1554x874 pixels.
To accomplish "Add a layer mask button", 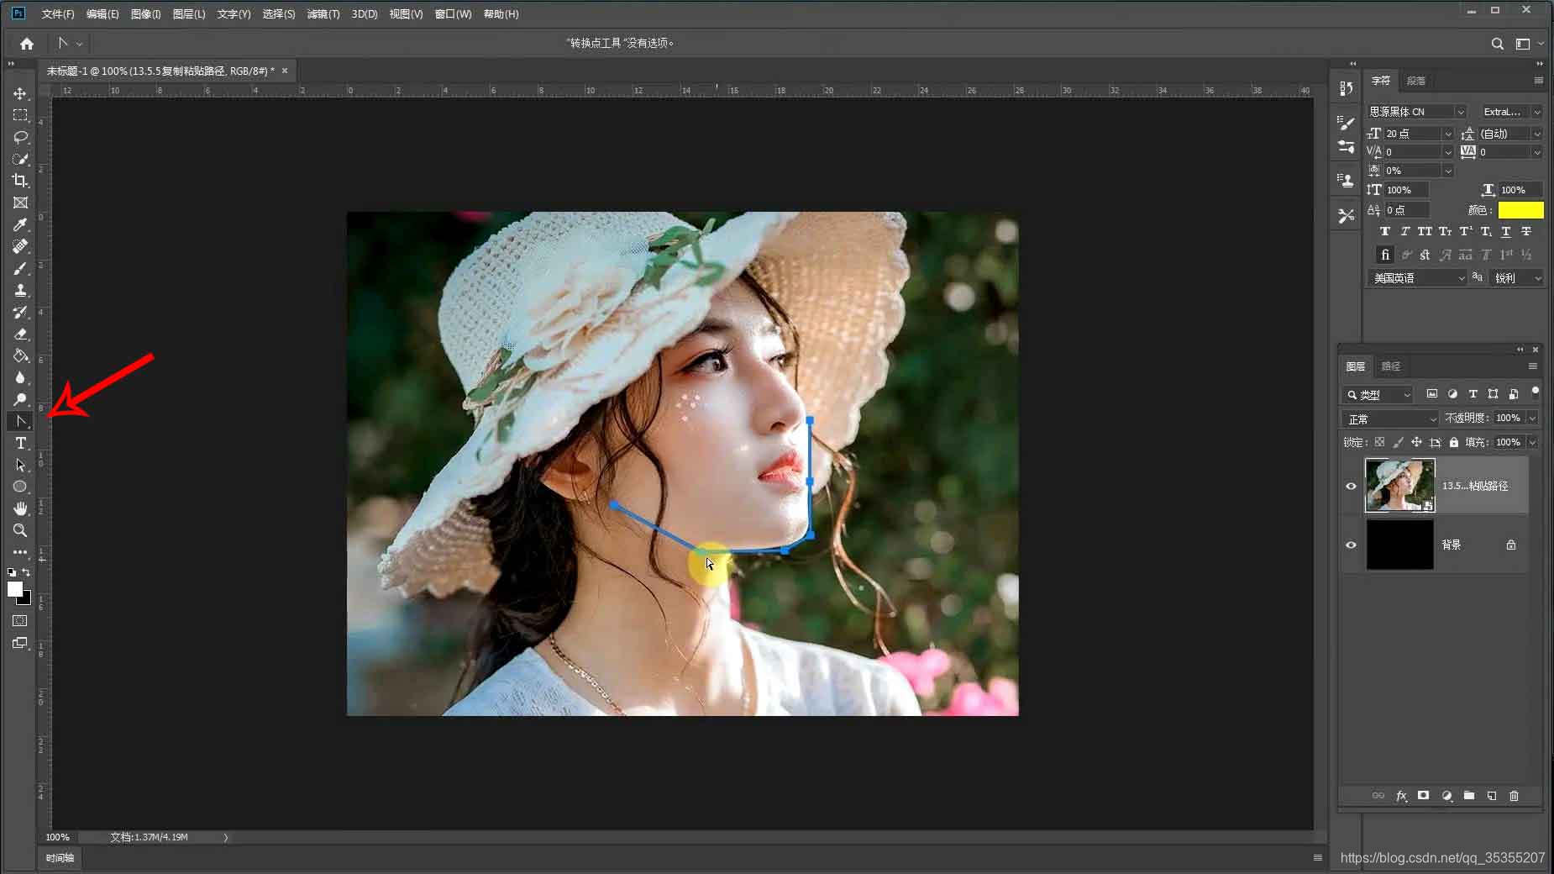I will pyautogui.click(x=1423, y=795).
